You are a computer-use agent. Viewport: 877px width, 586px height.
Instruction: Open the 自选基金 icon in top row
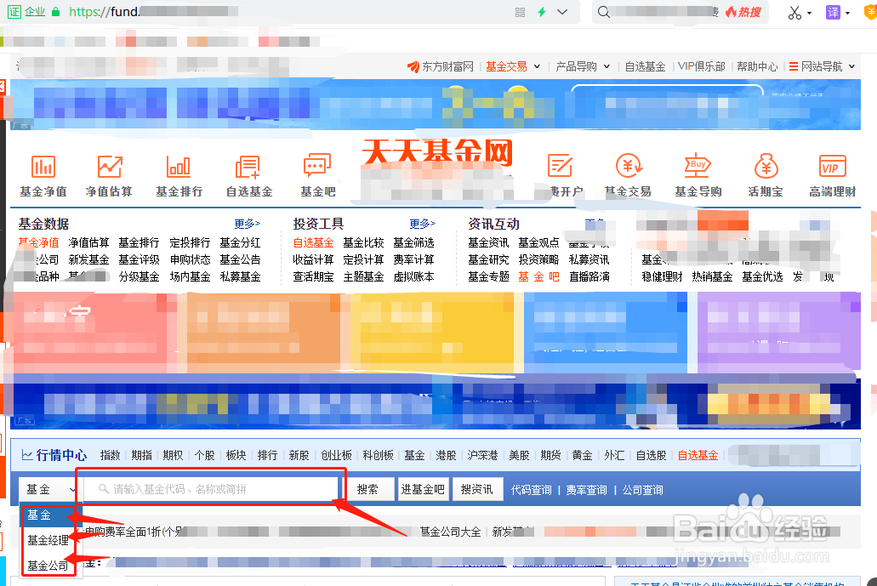coord(248,167)
